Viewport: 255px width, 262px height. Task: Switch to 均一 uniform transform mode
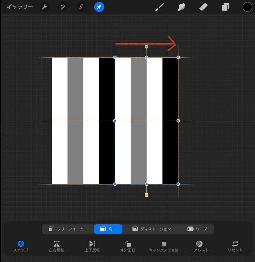coord(108,229)
